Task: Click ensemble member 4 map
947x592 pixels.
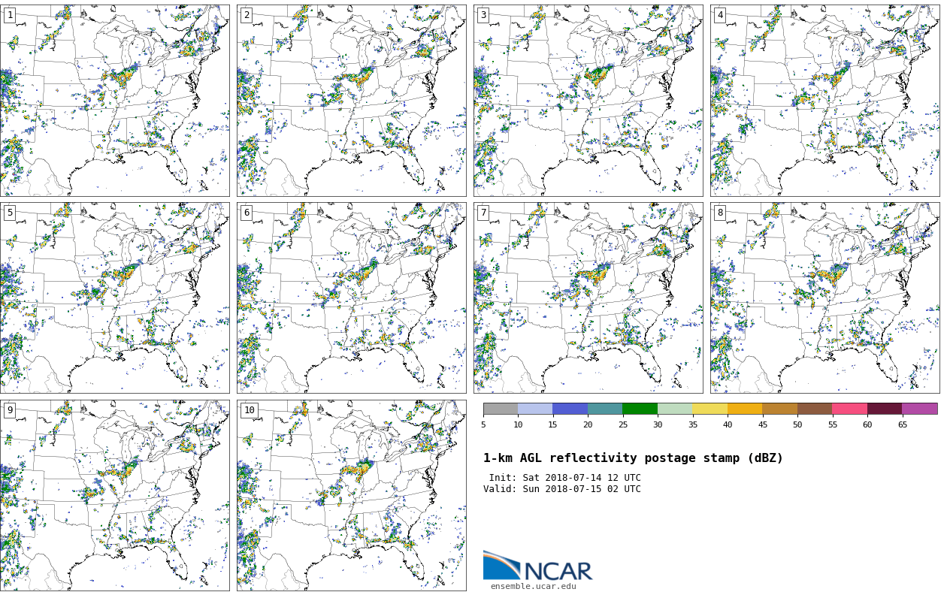Action: (824, 101)
